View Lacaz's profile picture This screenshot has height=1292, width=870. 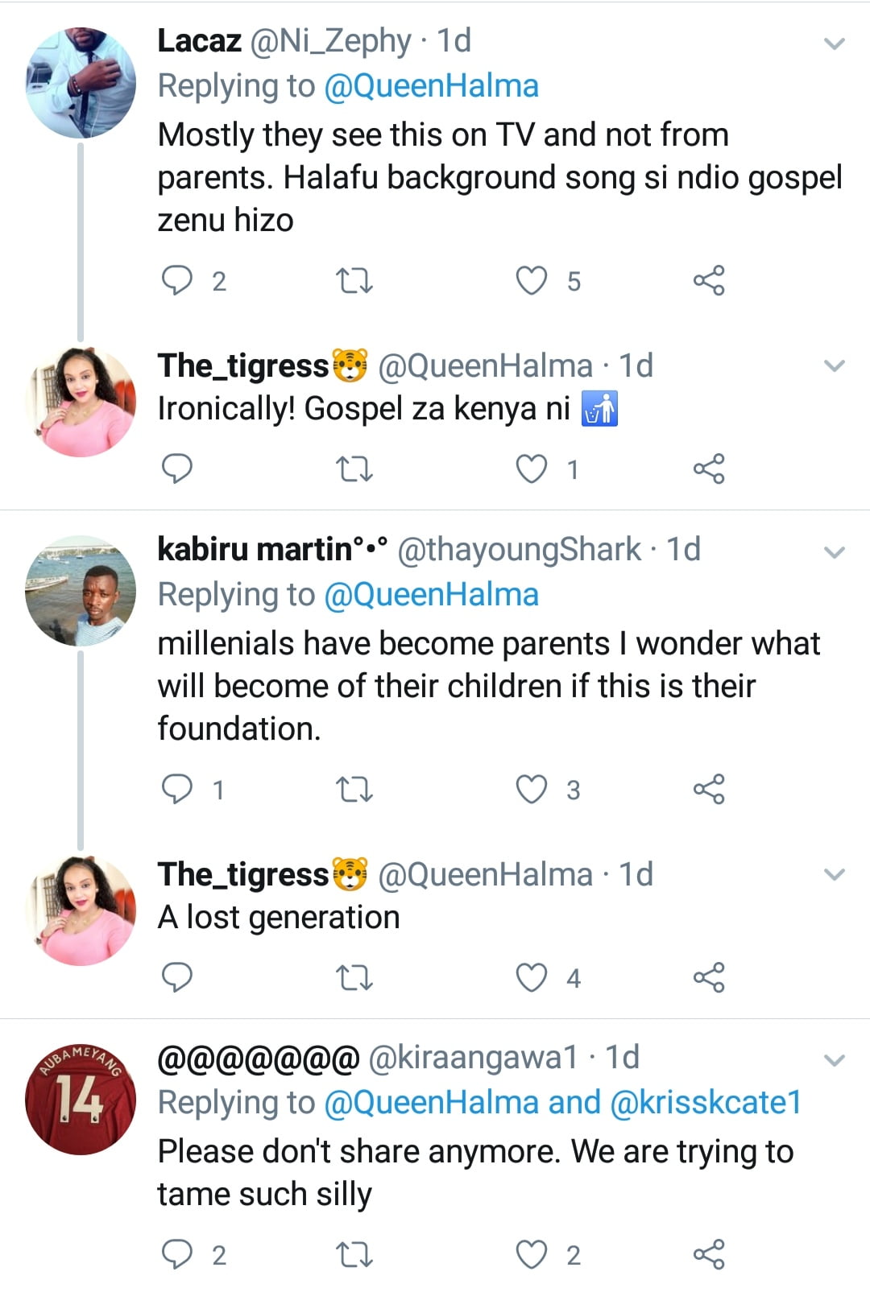click(81, 82)
